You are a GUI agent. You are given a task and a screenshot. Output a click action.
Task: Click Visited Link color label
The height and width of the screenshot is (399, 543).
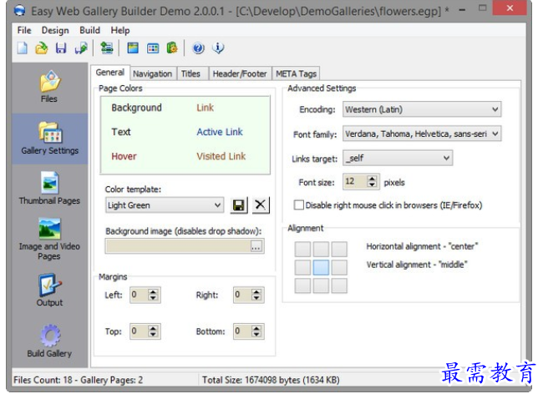tap(221, 156)
